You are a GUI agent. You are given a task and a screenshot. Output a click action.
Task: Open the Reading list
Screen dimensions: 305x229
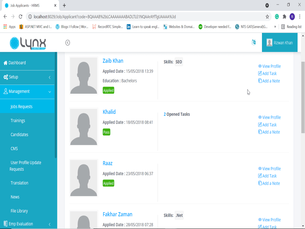tap(291, 27)
